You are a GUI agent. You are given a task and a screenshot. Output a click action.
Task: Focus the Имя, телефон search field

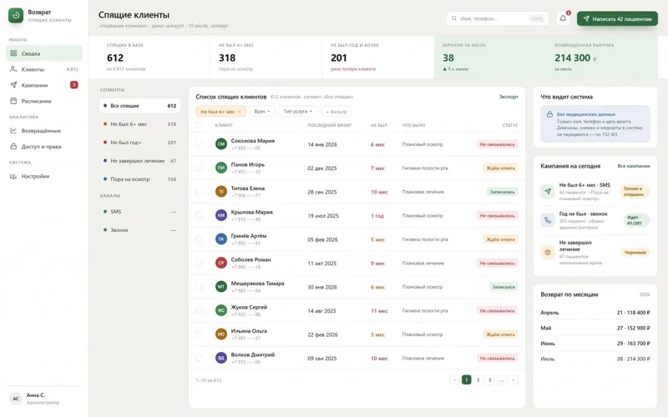(498, 18)
